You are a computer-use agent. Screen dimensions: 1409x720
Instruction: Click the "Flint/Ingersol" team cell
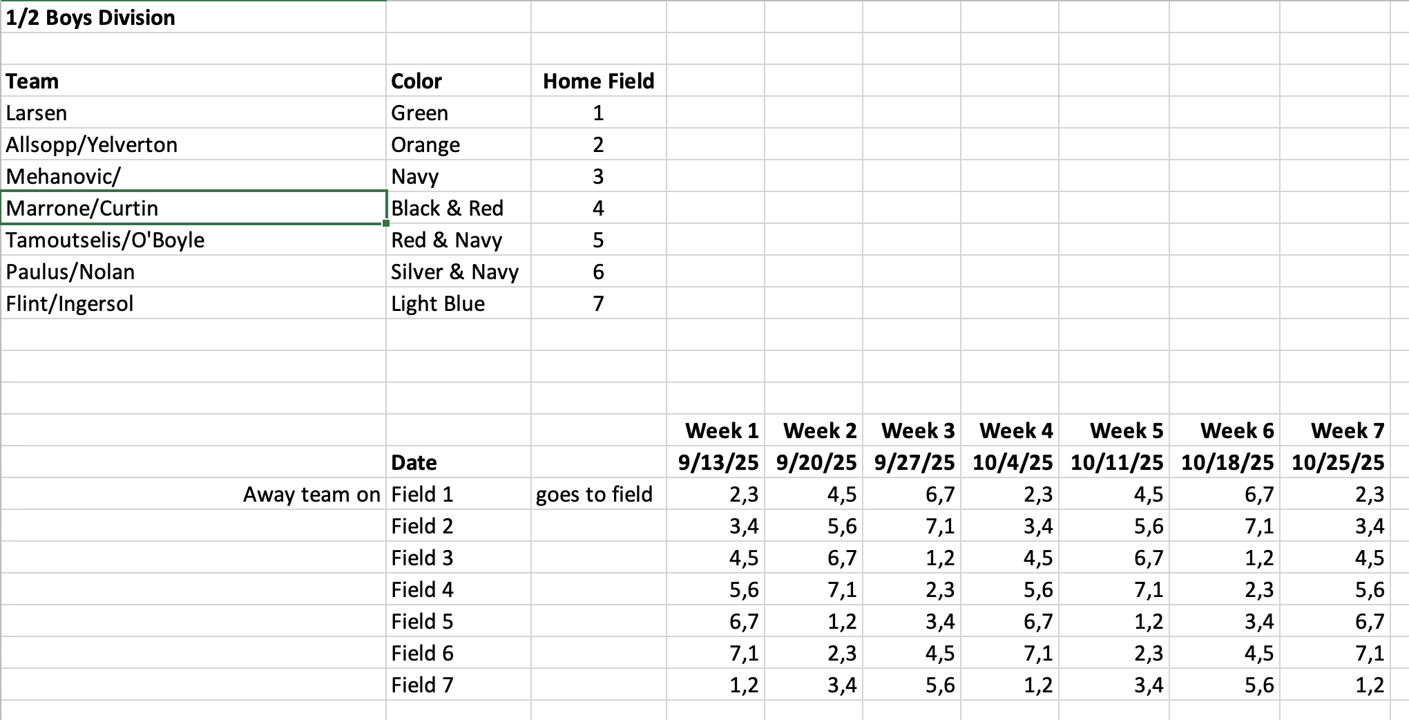coord(70,303)
